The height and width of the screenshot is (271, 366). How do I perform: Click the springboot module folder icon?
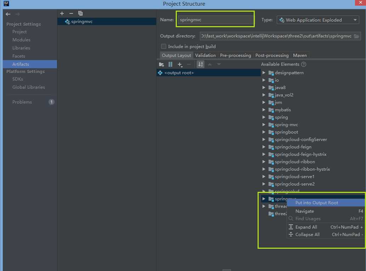click(x=271, y=132)
